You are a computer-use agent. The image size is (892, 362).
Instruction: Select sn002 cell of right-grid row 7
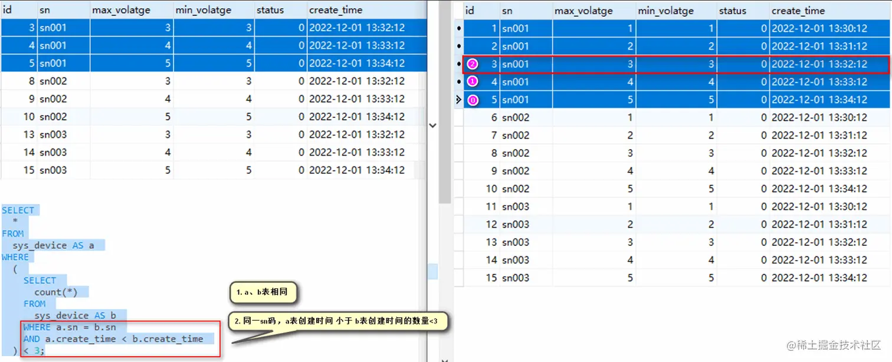[x=526, y=135]
